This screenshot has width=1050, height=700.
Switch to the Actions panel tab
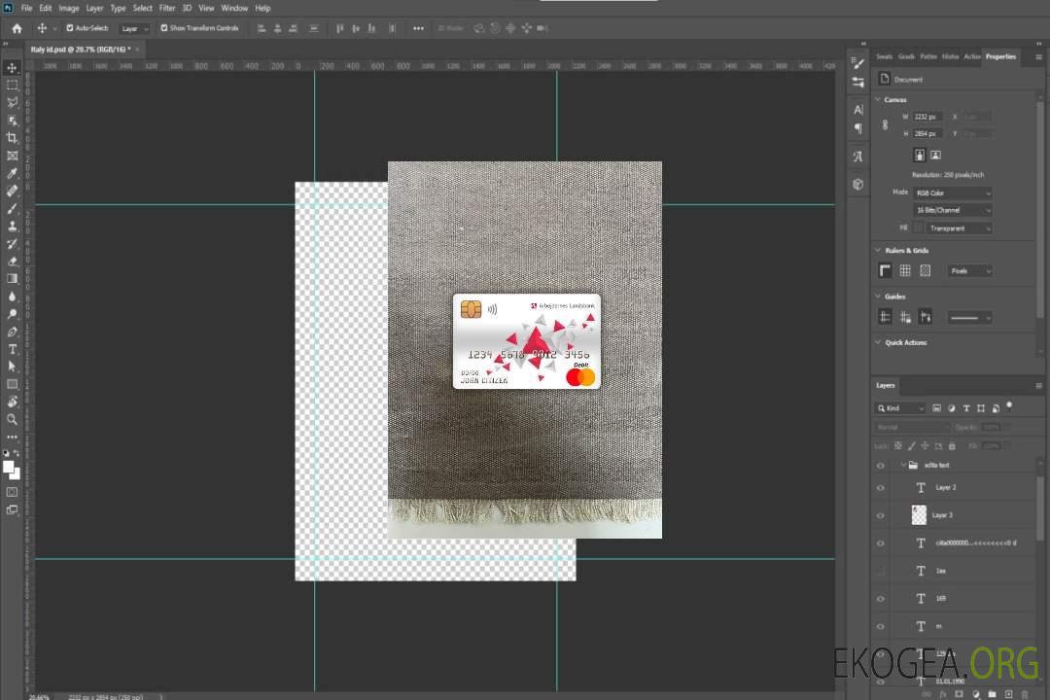point(971,56)
